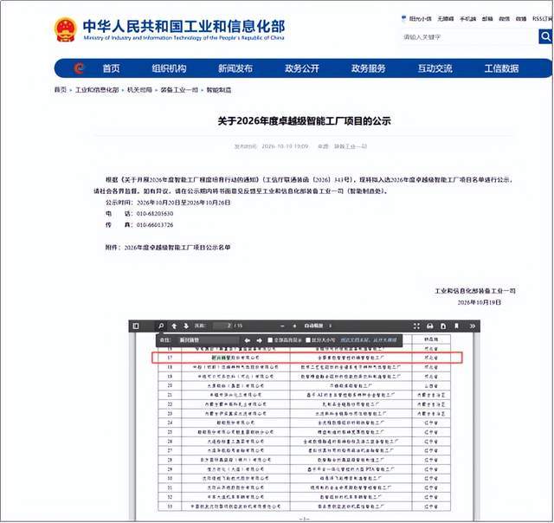The image size is (554, 523).
Task: Download the PDF file
Action: pos(443,326)
